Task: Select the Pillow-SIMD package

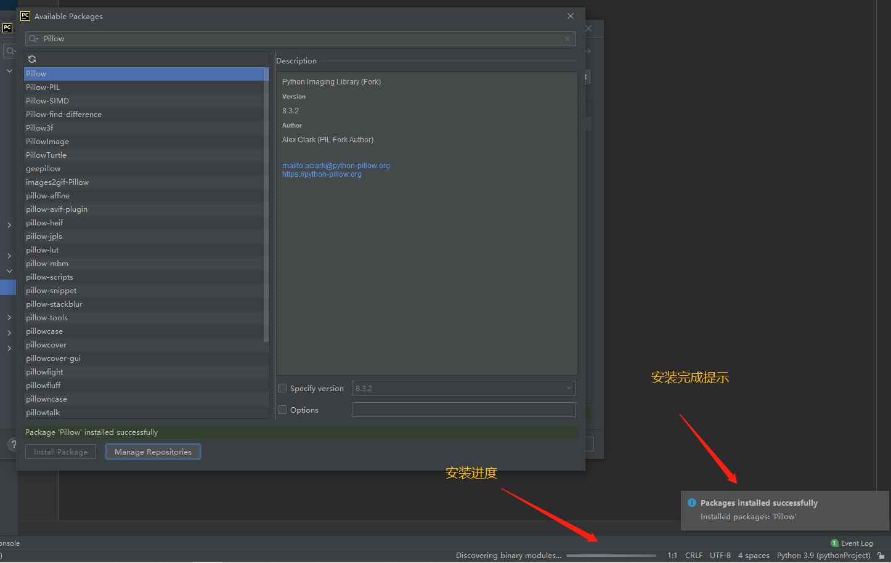Action: [x=144, y=101]
